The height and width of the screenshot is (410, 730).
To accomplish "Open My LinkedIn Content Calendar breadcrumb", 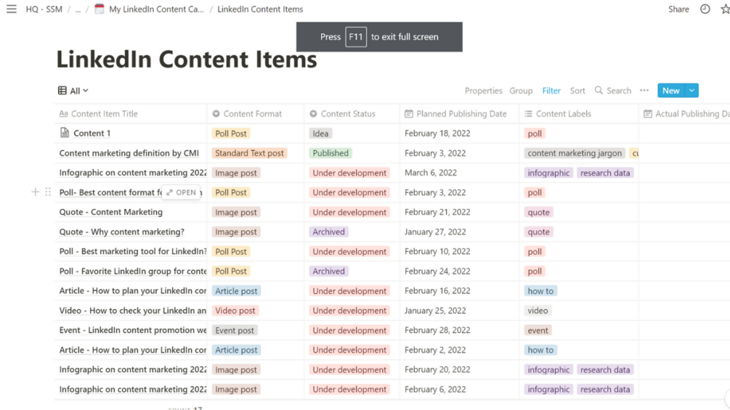I will [155, 9].
